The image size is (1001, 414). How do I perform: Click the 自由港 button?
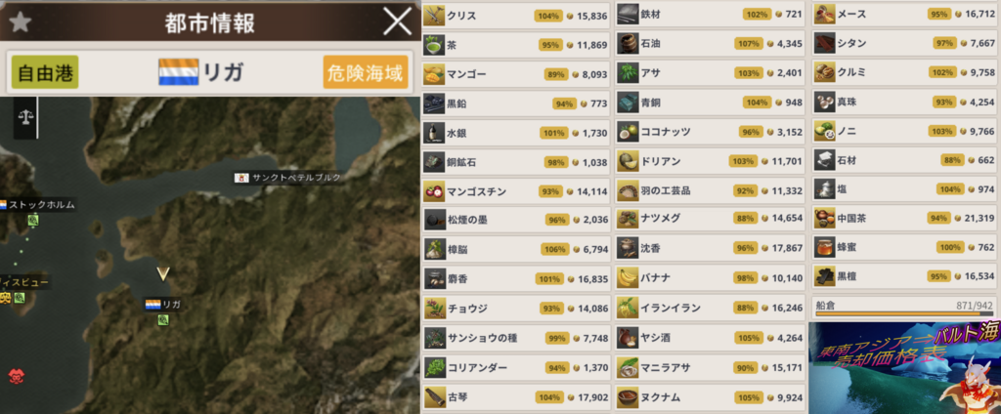pyautogui.click(x=45, y=72)
